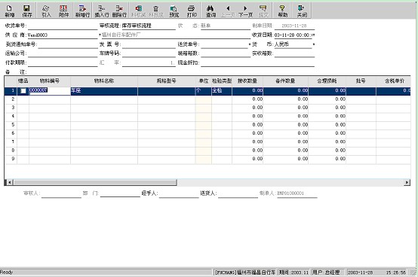Toggle the 赠品 checkbox in row 1

(x=23, y=91)
